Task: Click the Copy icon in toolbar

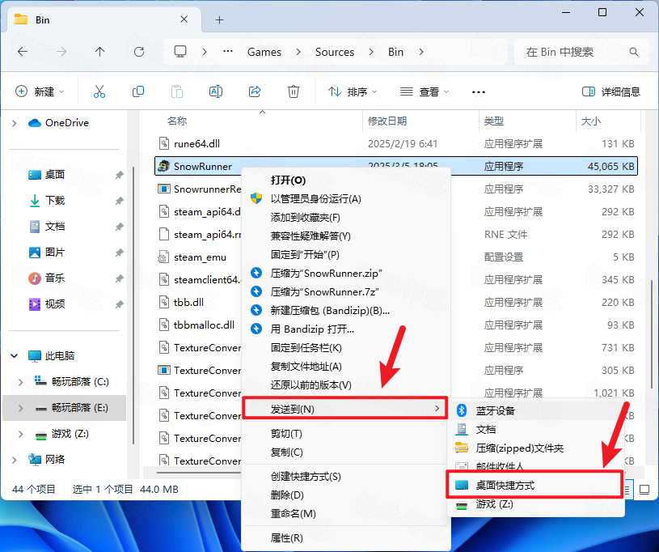Action: tap(137, 91)
